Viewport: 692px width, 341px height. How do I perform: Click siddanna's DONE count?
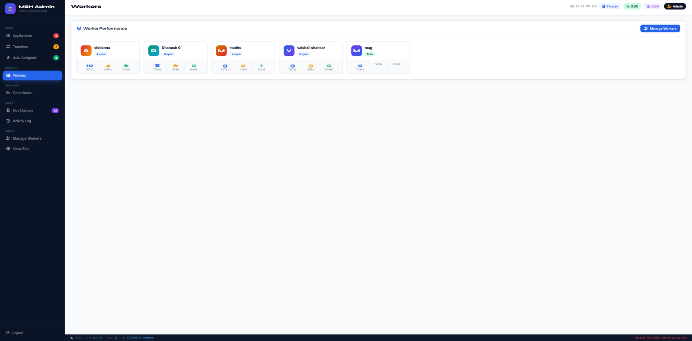126,66
